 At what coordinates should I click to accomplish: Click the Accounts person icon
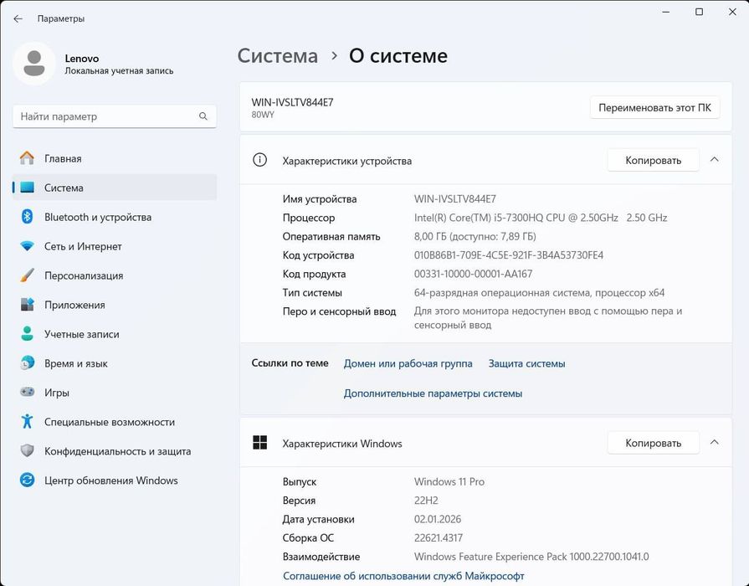click(x=27, y=334)
